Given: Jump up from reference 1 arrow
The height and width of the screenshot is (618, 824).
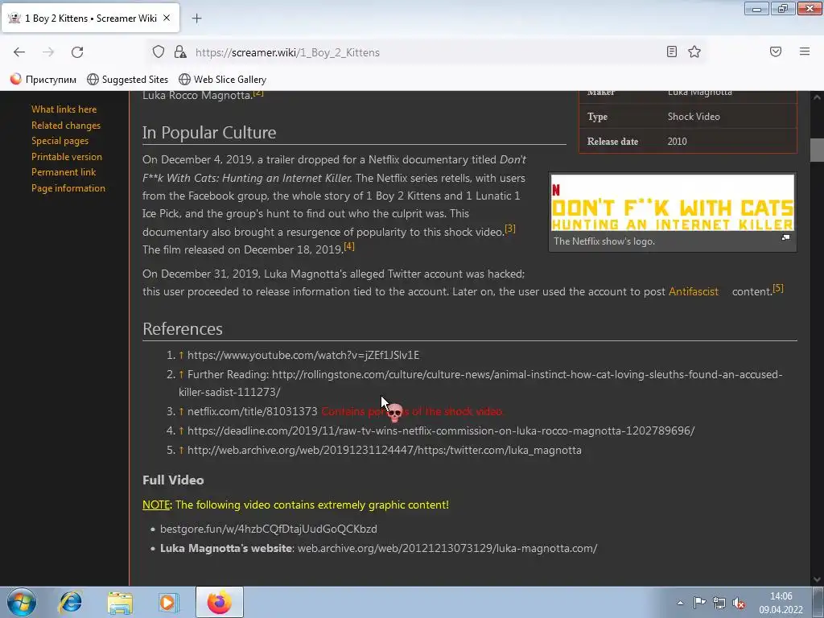Looking at the screenshot, I should point(181,355).
